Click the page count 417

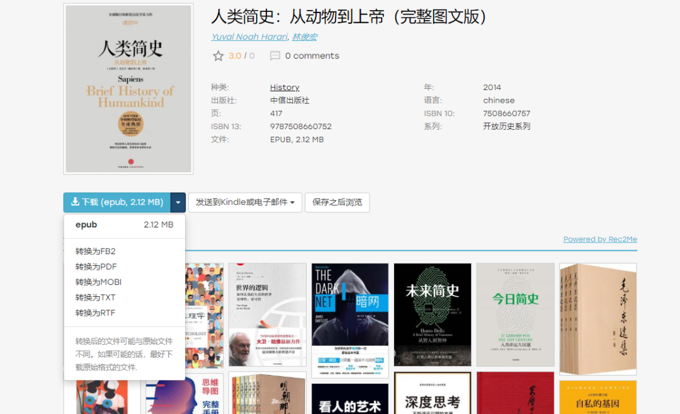(x=276, y=113)
